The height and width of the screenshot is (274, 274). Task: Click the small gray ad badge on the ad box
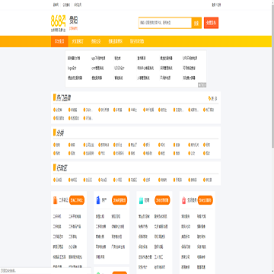(x=202, y=85)
